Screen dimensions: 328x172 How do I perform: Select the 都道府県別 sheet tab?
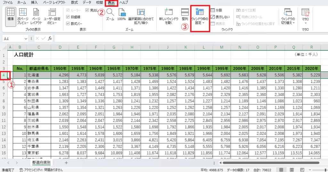click(41, 162)
